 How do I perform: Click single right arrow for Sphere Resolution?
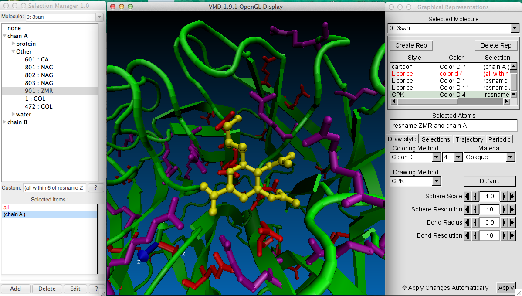point(504,210)
